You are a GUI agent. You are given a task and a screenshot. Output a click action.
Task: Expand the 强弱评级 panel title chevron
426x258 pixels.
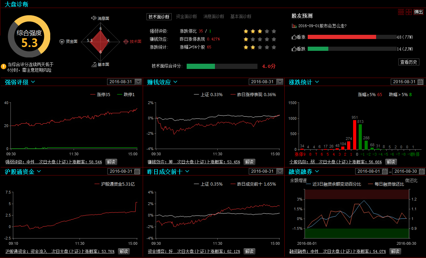(x=33, y=82)
